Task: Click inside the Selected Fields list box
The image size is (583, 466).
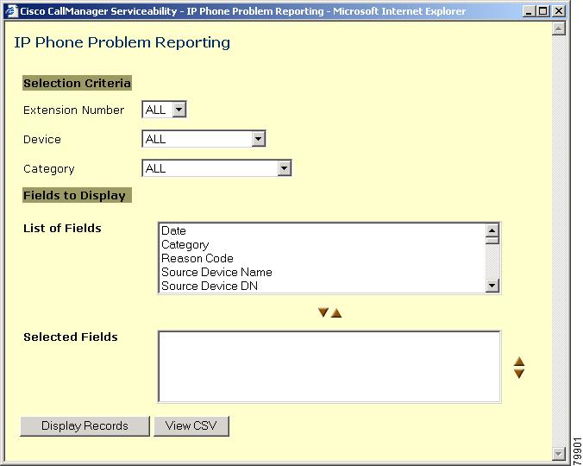Action: tap(329, 367)
